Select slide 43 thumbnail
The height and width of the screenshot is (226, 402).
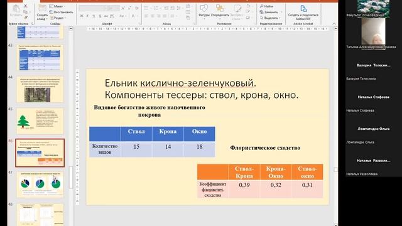coord(40,57)
